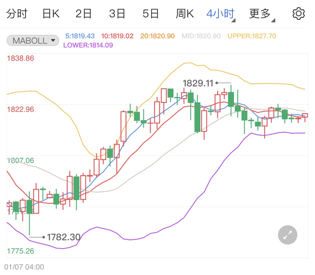This screenshot has height=275, width=315.
Task: Click the 10:1819.02 moving average value
Action: (x=117, y=36)
